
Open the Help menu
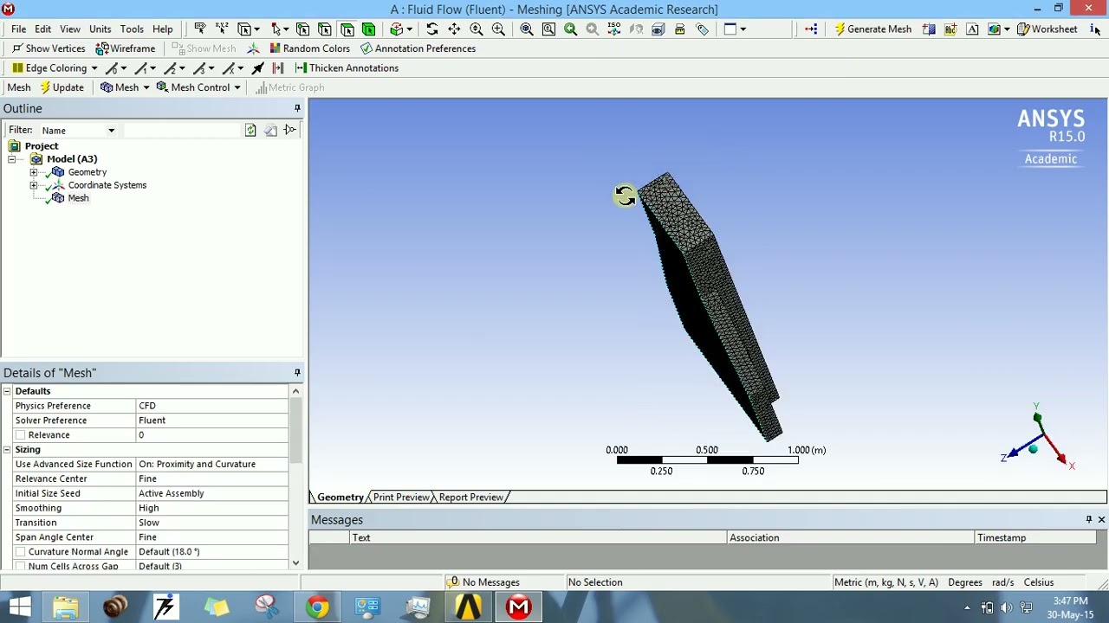pos(162,29)
